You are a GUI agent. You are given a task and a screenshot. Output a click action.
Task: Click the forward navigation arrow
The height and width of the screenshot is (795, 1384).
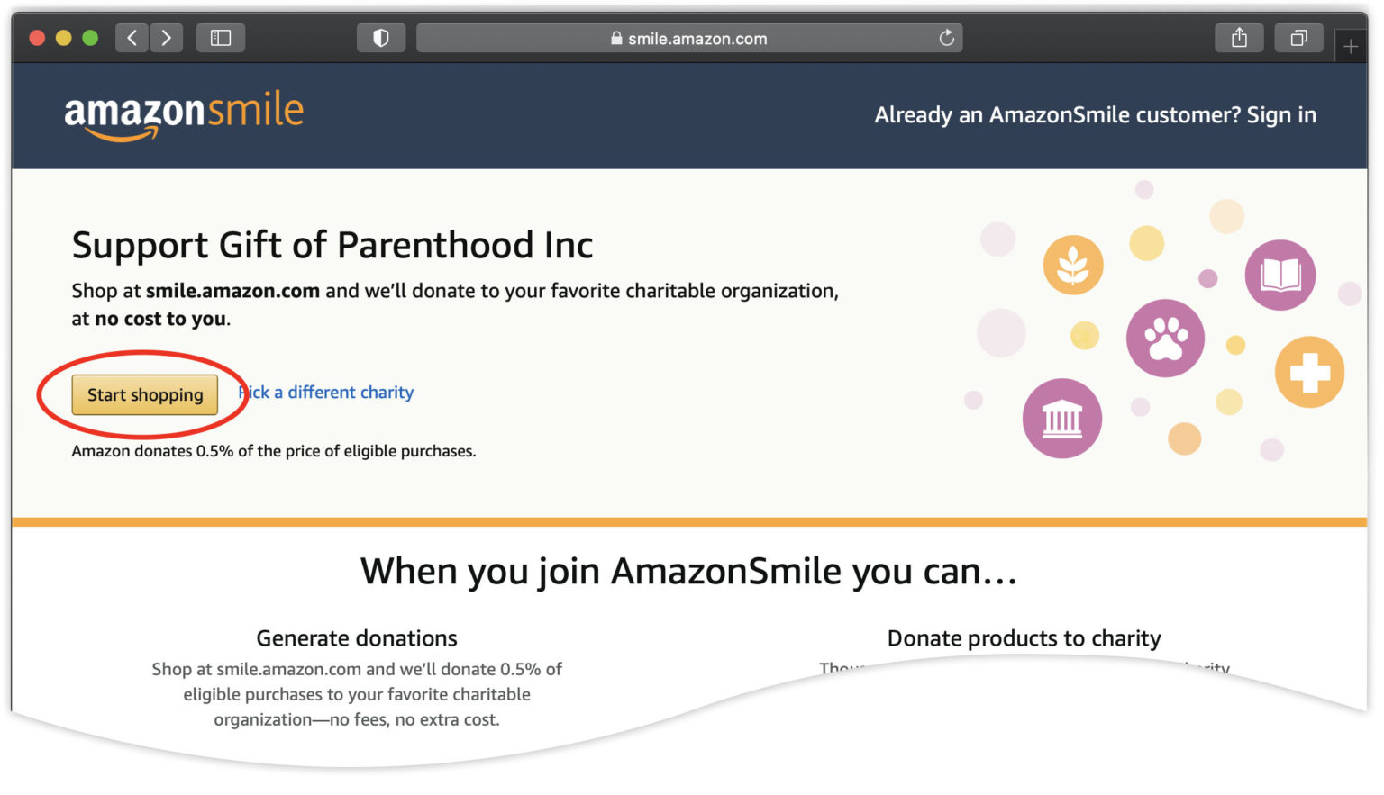(167, 38)
